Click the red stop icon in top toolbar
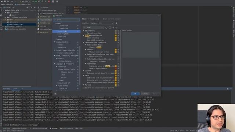The height and width of the screenshot is (132, 235). pyautogui.click(x=49, y=1)
